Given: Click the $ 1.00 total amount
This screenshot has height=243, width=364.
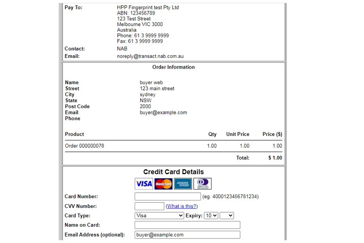Looking at the screenshot, I should 275,158.
